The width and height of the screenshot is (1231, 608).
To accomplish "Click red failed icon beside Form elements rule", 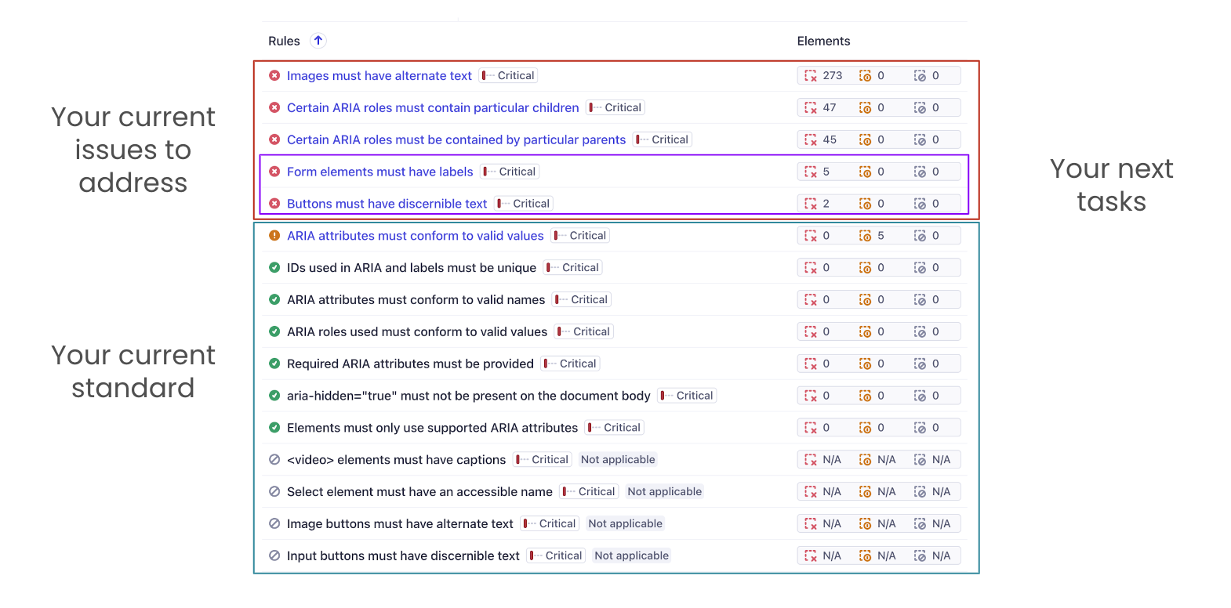I will pos(274,172).
